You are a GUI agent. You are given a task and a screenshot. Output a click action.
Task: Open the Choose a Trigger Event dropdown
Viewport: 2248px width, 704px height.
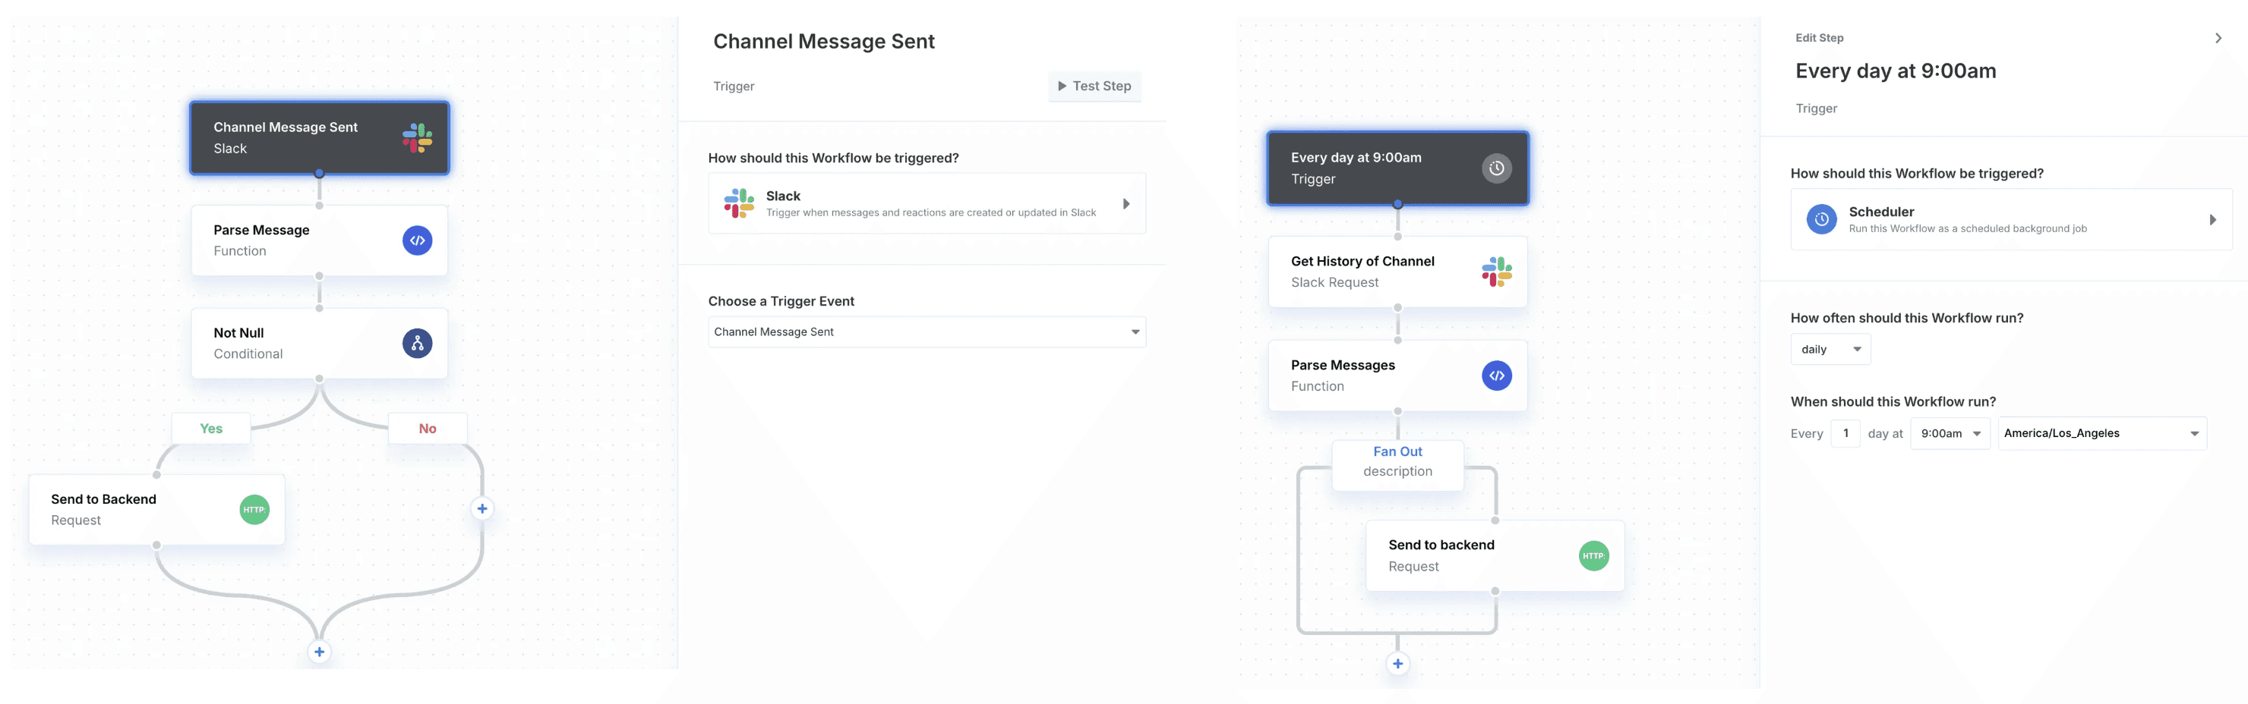[926, 332]
